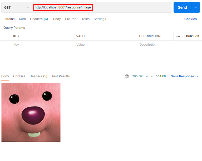Click the request URL field
The height and width of the screenshot is (161, 202).
pos(101,7)
